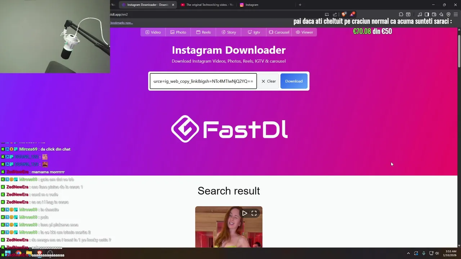Open Google Chrome from the taskbar
The height and width of the screenshot is (259, 461).
pyautogui.click(x=18, y=253)
